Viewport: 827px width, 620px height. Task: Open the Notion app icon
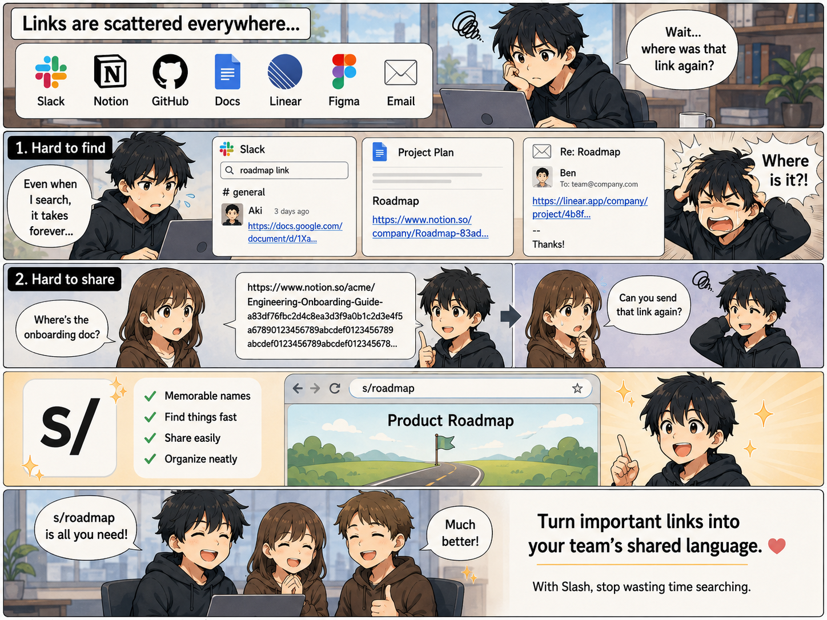[x=110, y=72]
